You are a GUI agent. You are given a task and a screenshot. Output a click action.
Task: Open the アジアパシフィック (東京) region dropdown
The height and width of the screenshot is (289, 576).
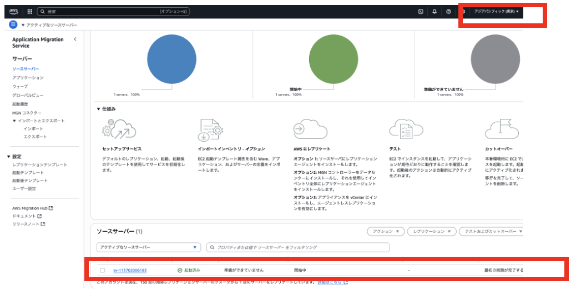[496, 12]
